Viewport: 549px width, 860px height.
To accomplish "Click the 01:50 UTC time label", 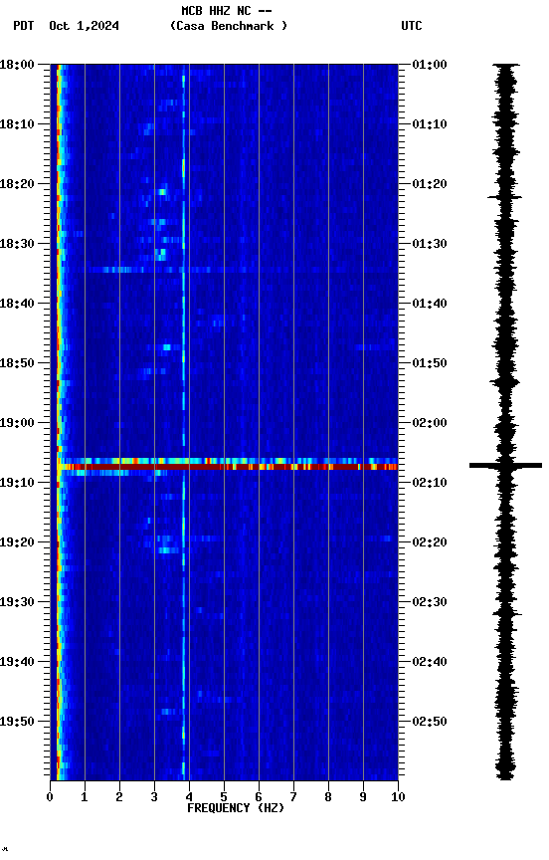I will [x=430, y=363].
